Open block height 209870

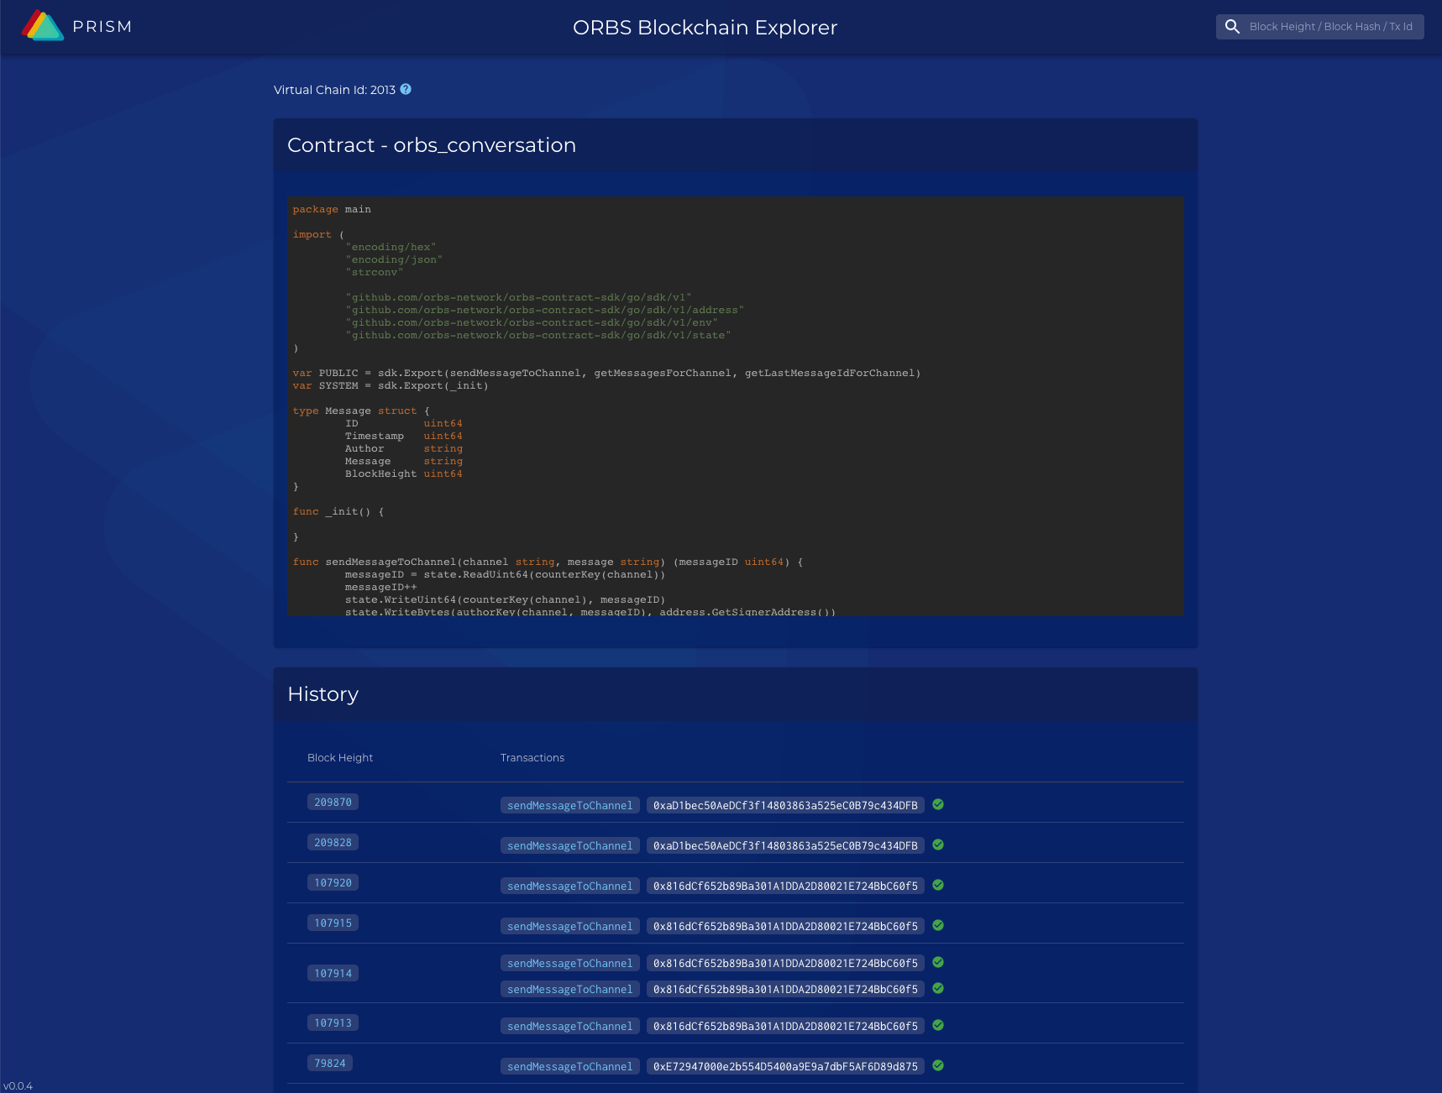[333, 803]
